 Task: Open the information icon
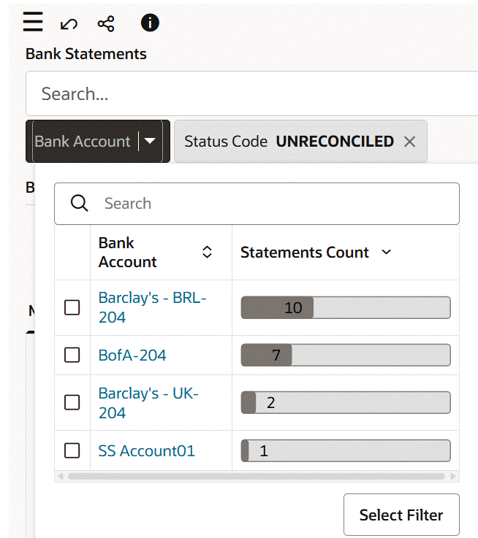point(150,23)
